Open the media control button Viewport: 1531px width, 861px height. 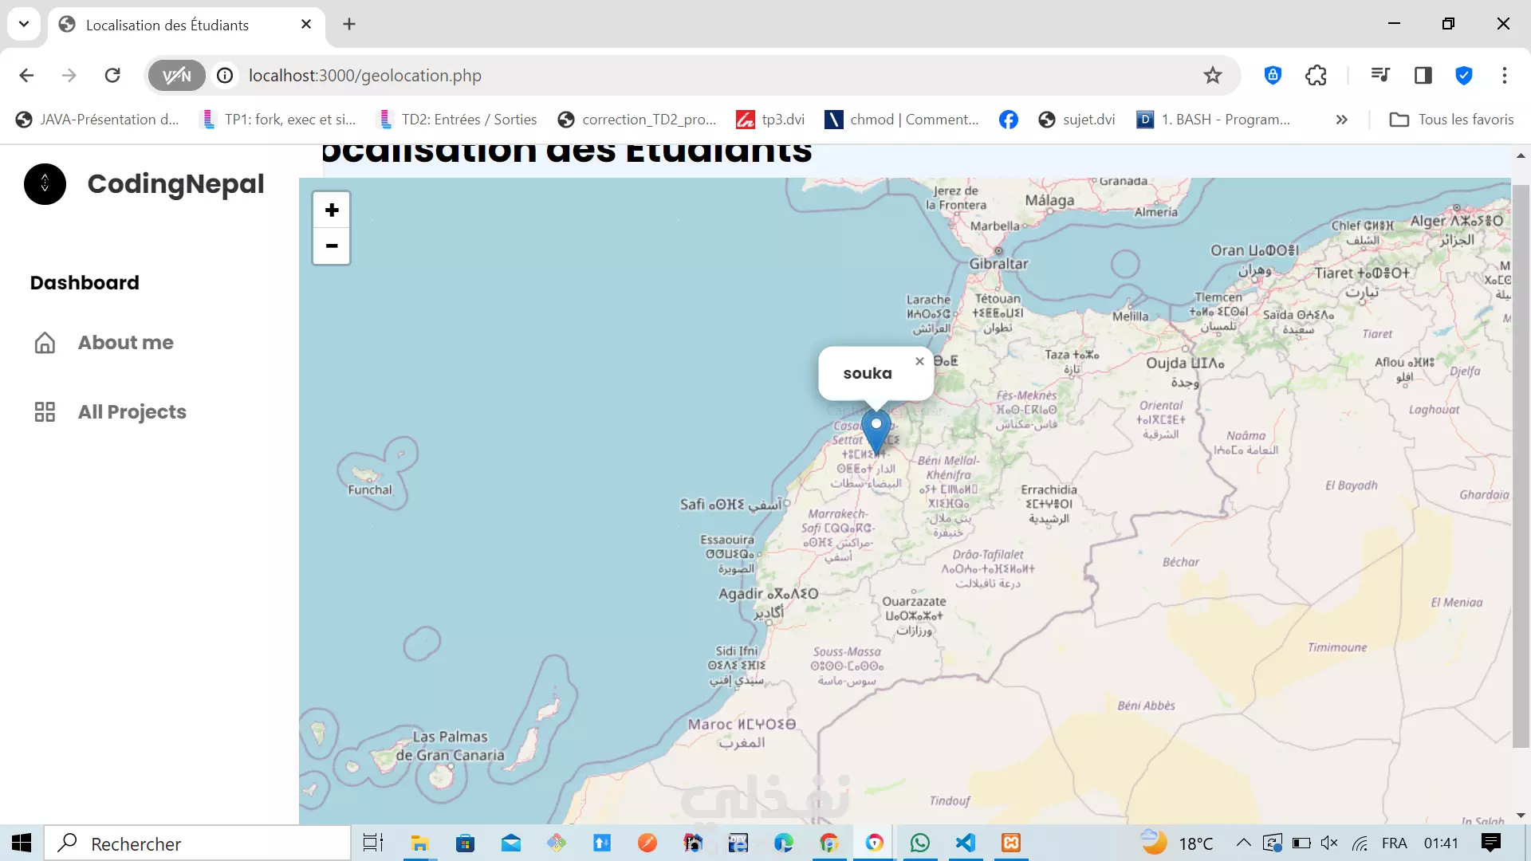pyautogui.click(x=1380, y=76)
